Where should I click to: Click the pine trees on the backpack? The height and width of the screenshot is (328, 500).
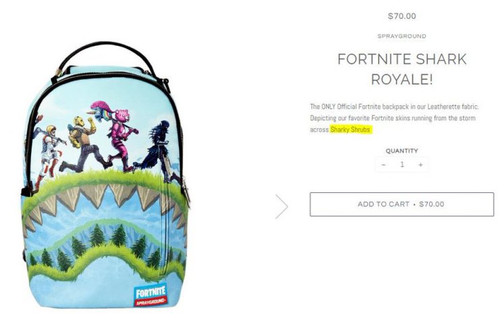(x=105, y=247)
